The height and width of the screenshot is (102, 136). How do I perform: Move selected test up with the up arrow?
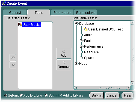tap(13, 57)
